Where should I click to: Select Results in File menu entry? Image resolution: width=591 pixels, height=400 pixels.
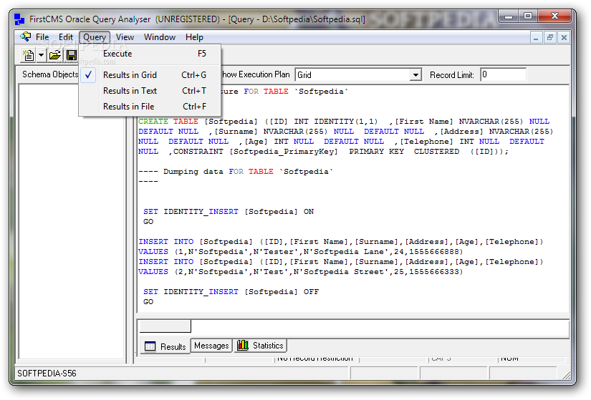point(150,107)
